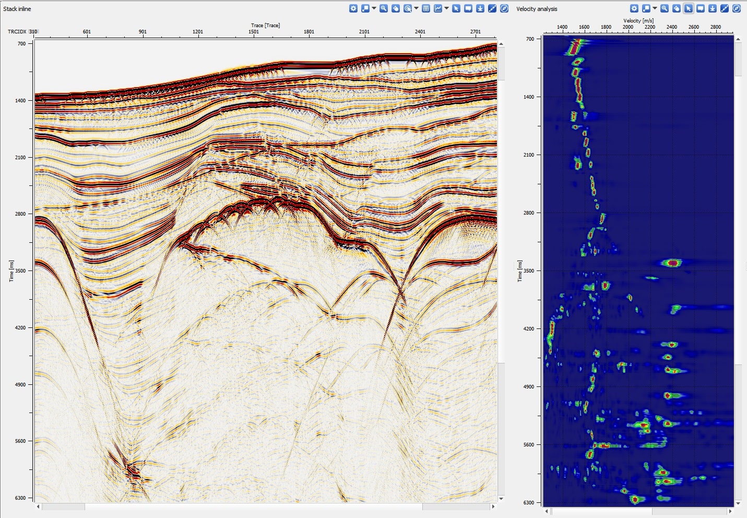747x518 pixels.
Task: Click the Stack inline panel title
Action: pyautogui.click(x=17, y=9)
